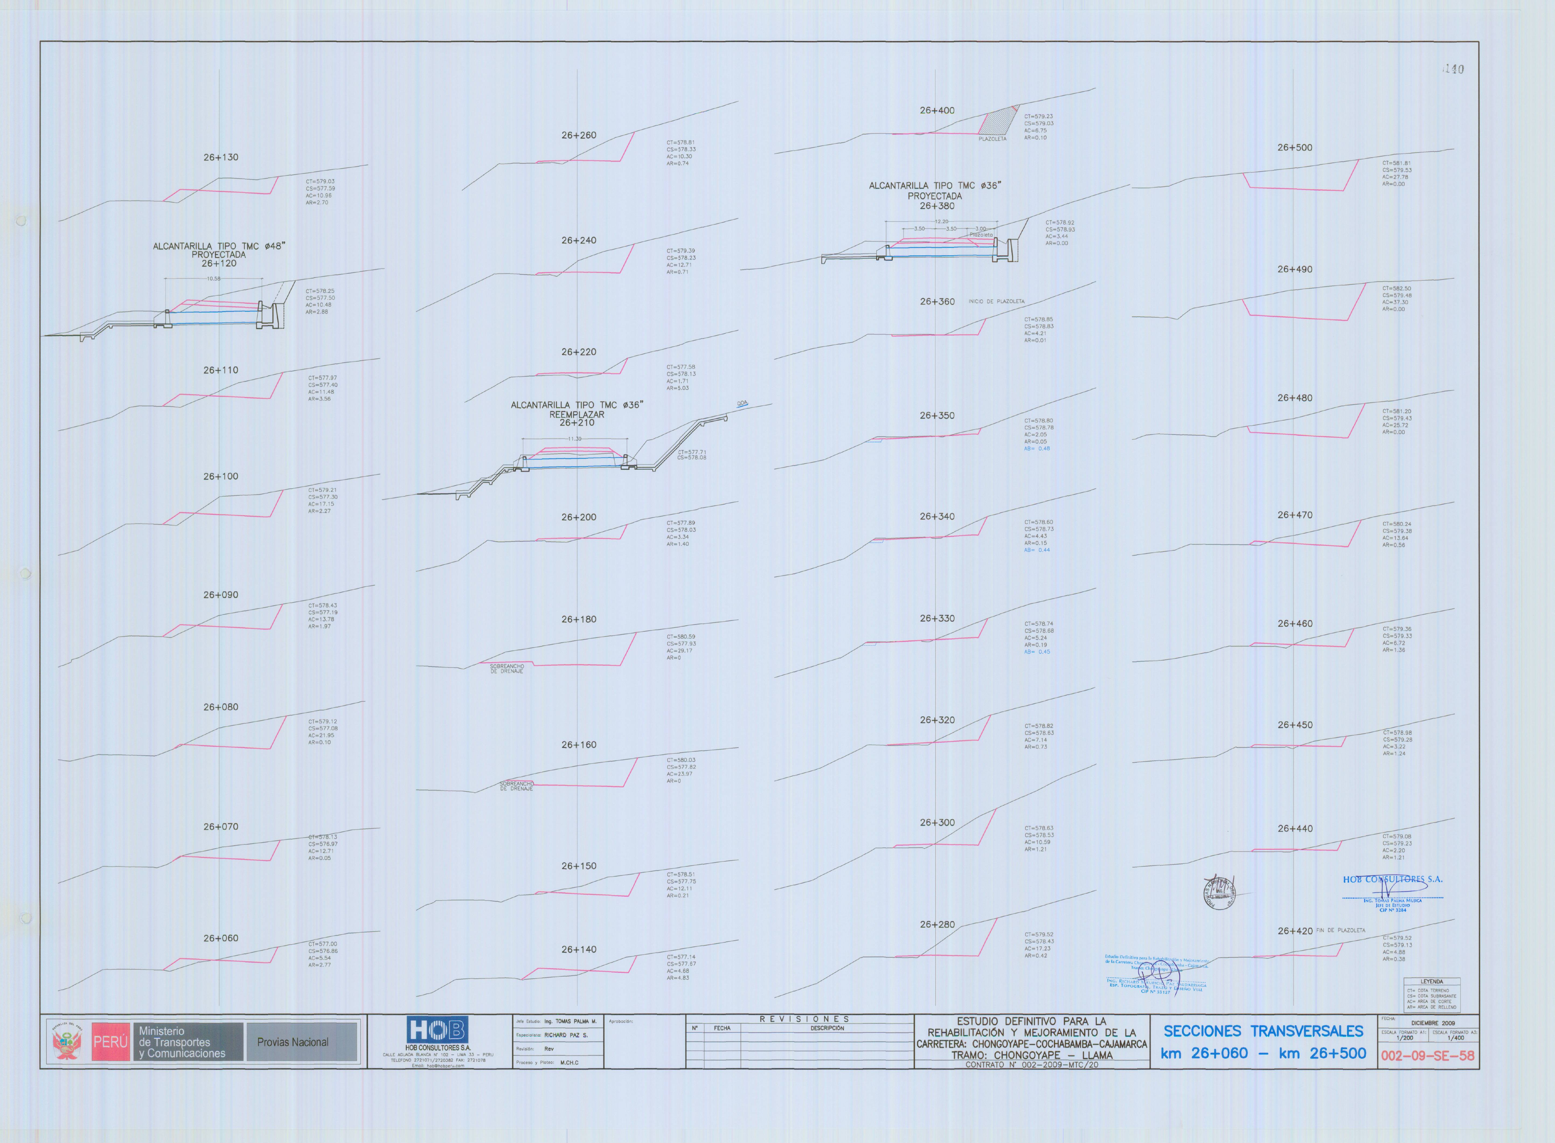The image size is (1555, 1143).
Task: Click the scale value '1/200'
Action: click(1405, 1038)
